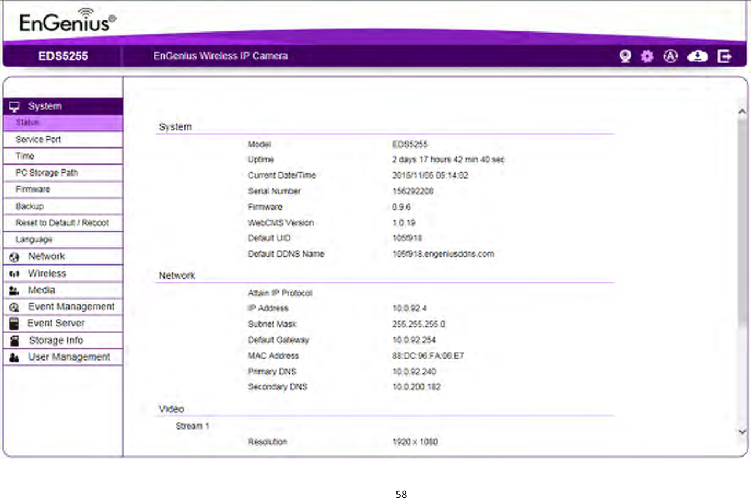Click the 'EnGenius Wireless IP Camera' title
This screenshot has width=751, height=498.
(x=220, y=56)
